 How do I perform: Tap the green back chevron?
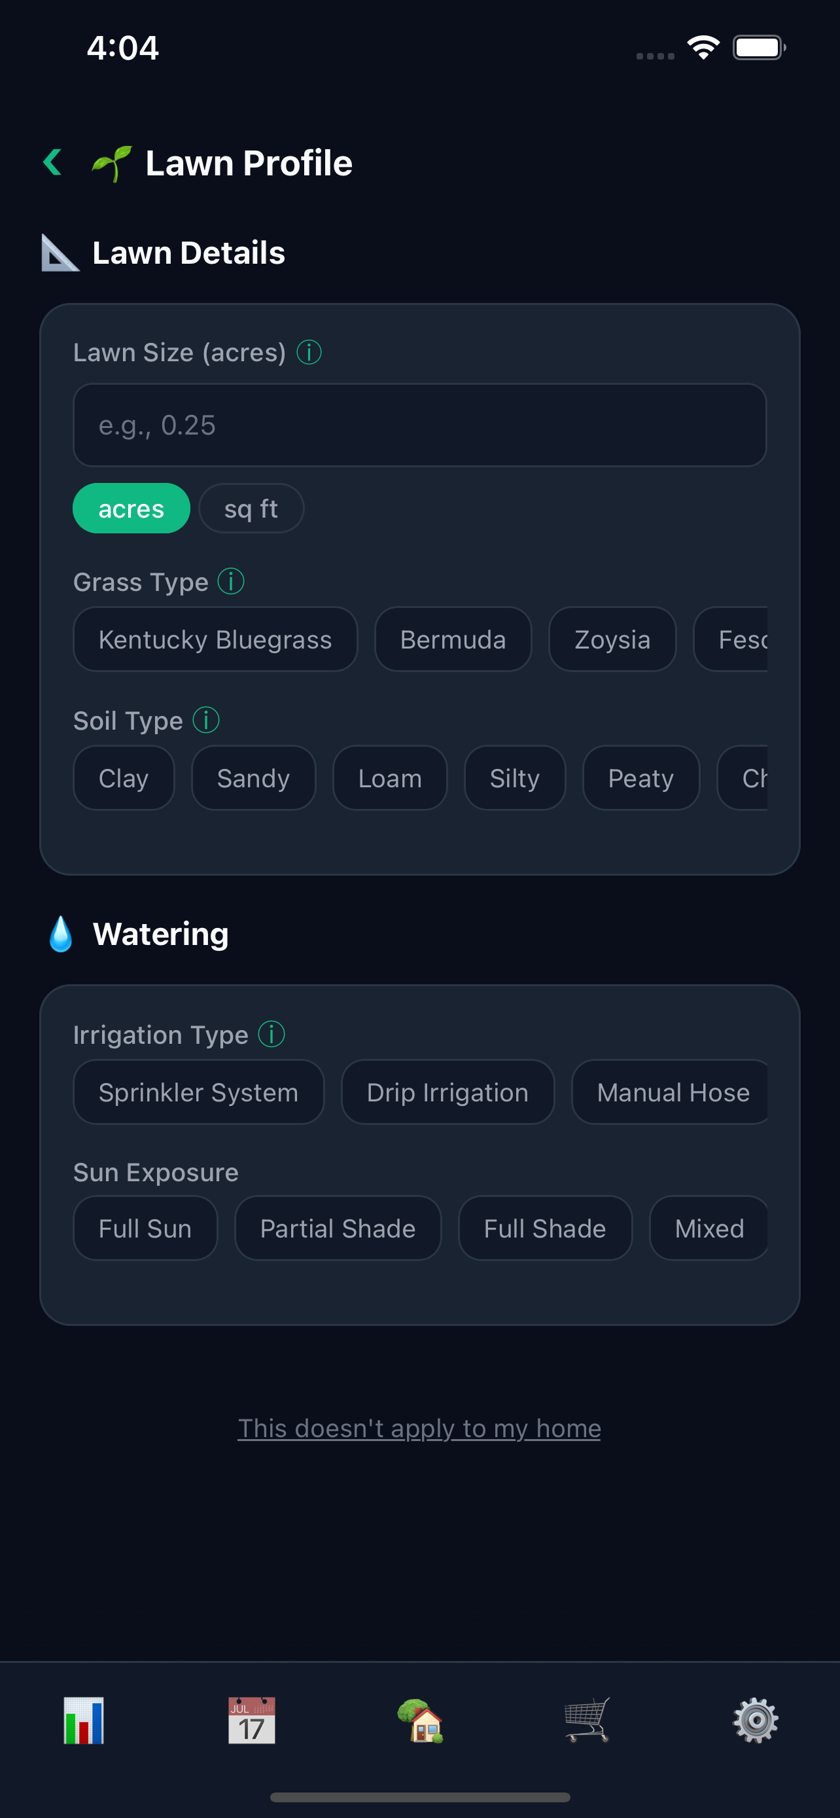[x=52, y=162]
